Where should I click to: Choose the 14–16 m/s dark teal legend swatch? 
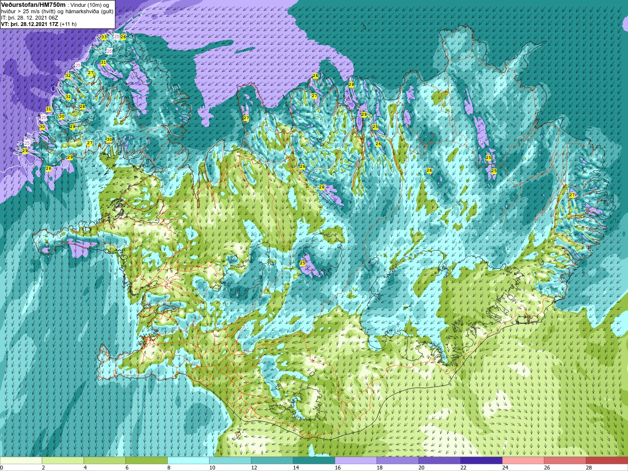click(x=314, y=461)
